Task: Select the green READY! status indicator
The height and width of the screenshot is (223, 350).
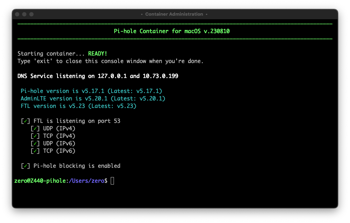Action: coord(97,53)
